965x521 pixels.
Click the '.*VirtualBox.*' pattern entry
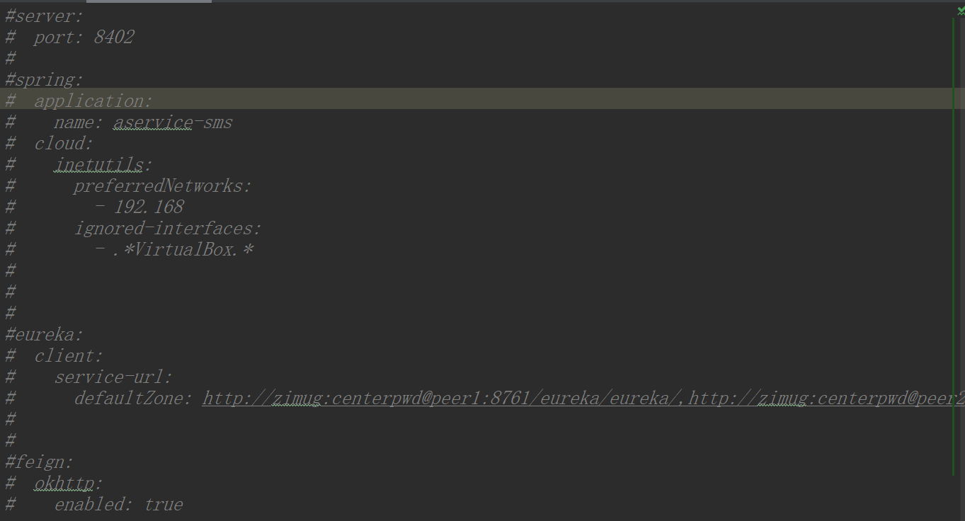point(183,250)
